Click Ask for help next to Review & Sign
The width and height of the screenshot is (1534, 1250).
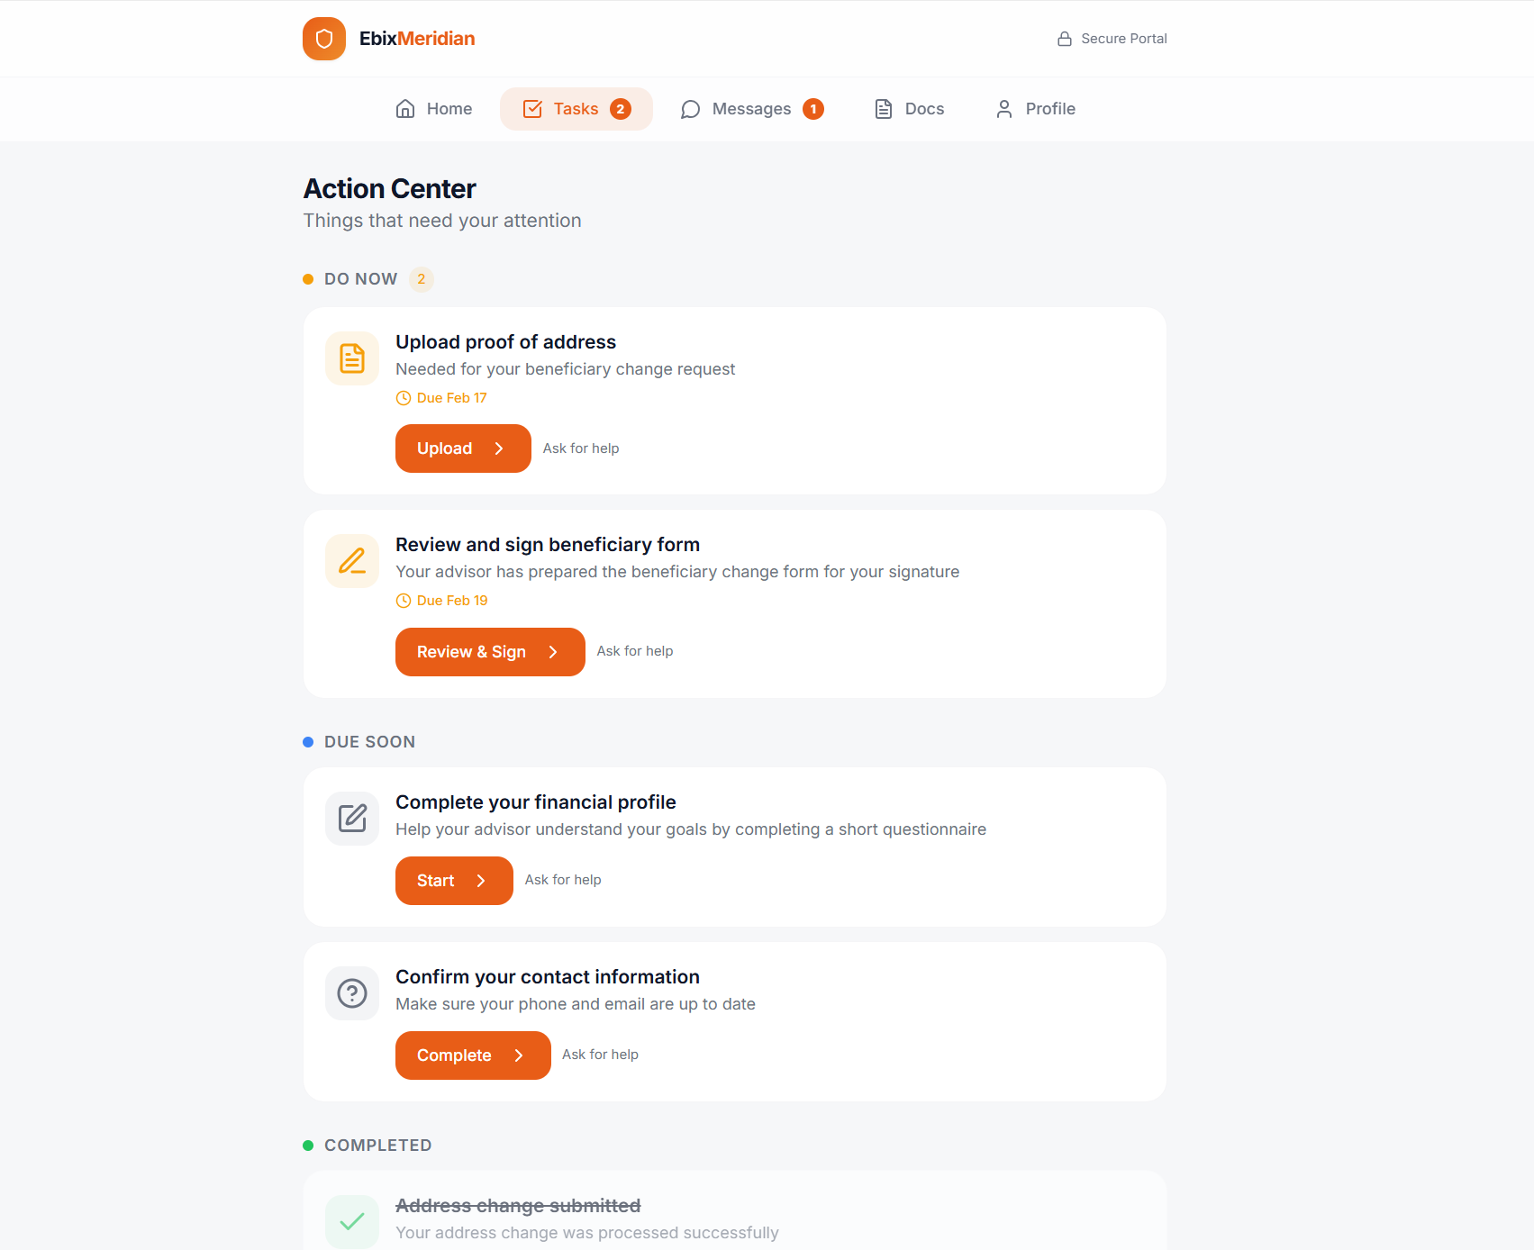[x=635, y=651]
